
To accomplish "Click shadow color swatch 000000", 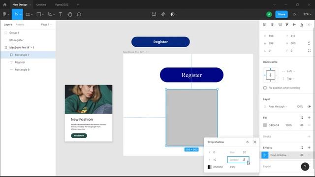I will (209, 167).
